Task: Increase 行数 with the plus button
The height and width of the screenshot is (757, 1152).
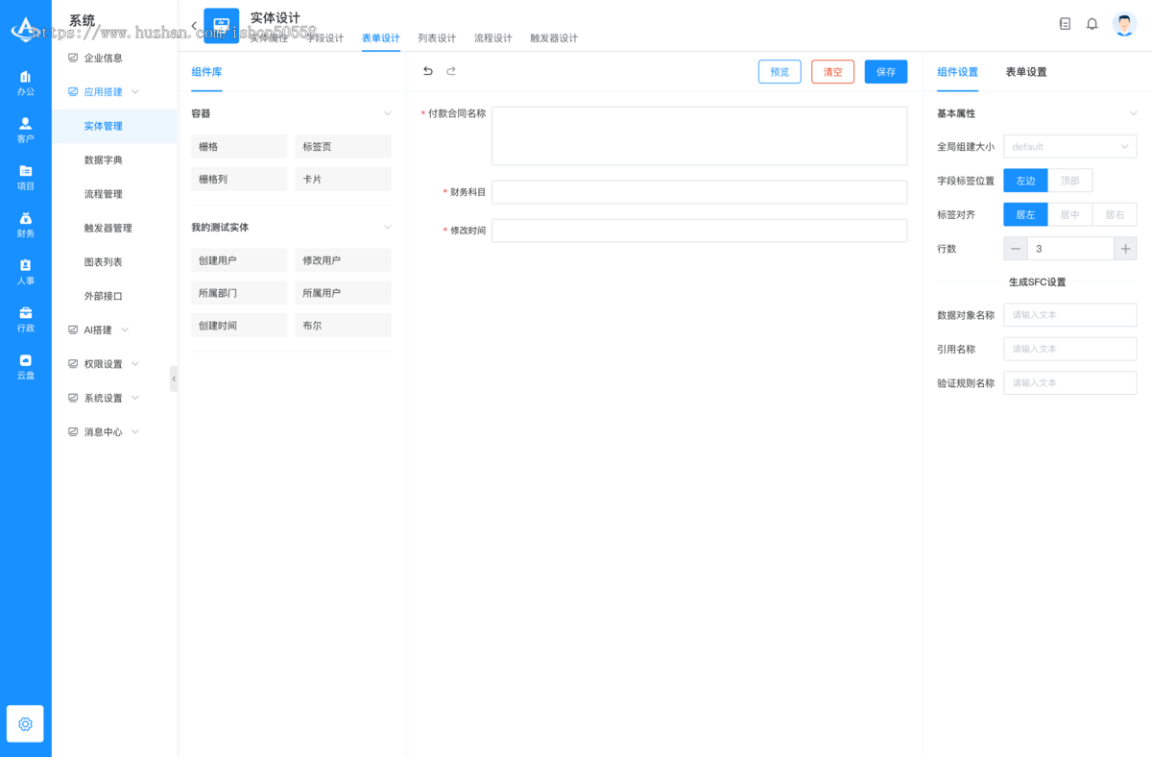Action: coord(1125,249)
